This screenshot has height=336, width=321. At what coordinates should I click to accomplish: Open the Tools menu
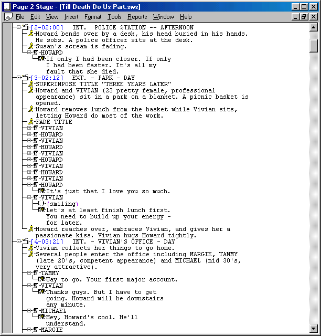[114, 17]
